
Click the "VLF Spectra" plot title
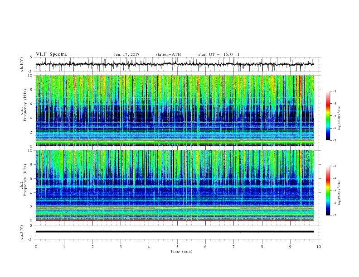51,54
